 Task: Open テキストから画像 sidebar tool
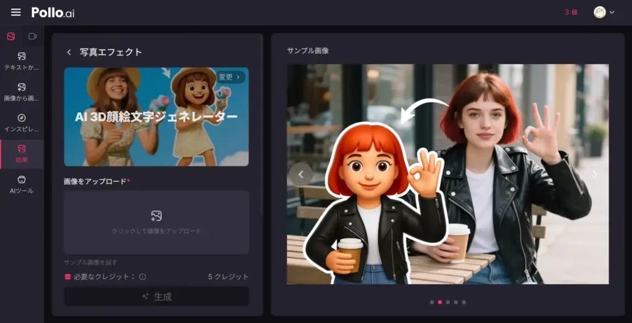coord(22,61)
